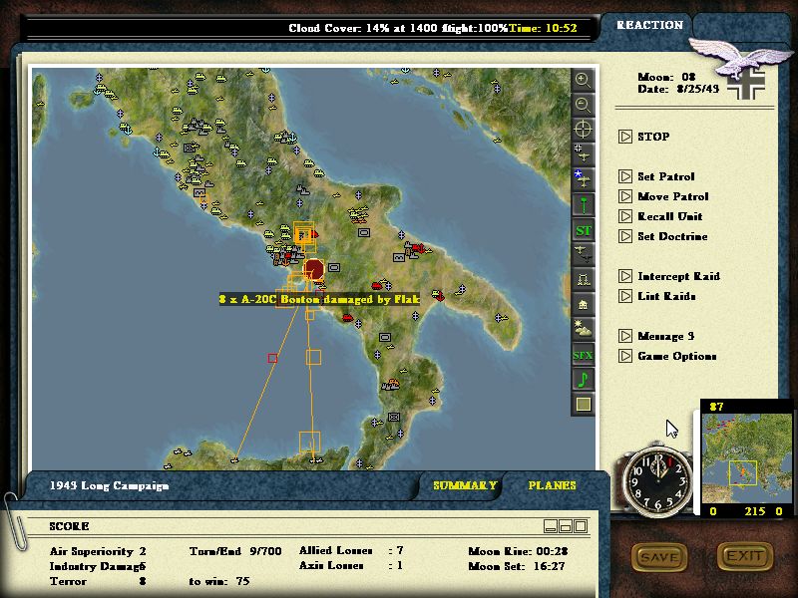Set SCORE panel to medium size icon
Image resolution: width=798 pixels, height=598 pixels.
[566, 526]
